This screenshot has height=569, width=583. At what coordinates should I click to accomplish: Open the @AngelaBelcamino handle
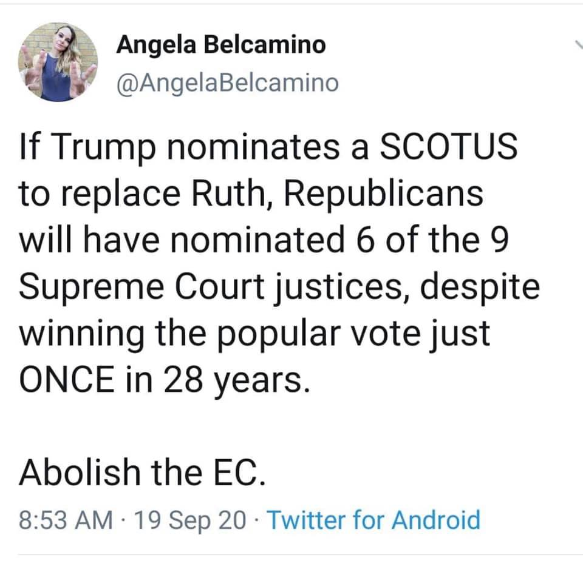coord(228,83)
